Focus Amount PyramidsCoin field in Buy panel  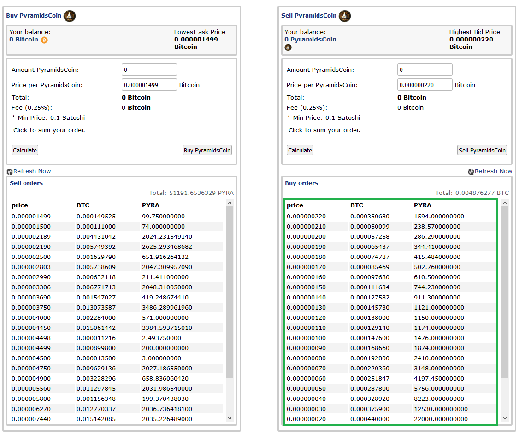pos(149,70)
